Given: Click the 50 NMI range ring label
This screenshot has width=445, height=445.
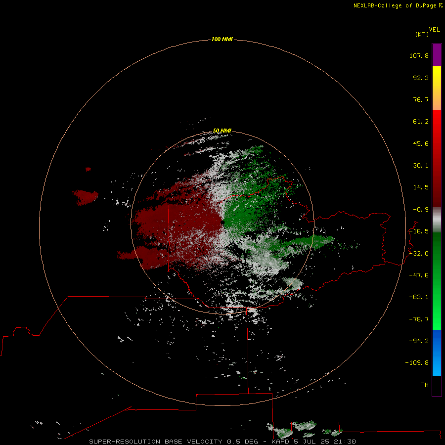Looking at the screenshot, I should pos(222,131).
